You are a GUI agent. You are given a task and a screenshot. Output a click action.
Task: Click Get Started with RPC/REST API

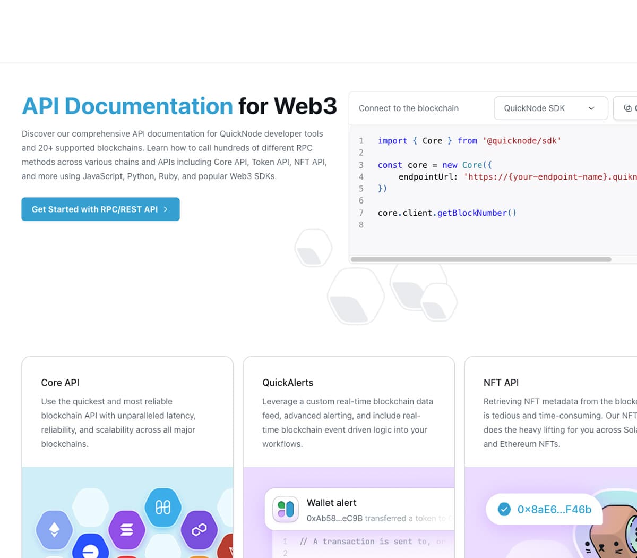pyautogui.click(x=100, y=209)
